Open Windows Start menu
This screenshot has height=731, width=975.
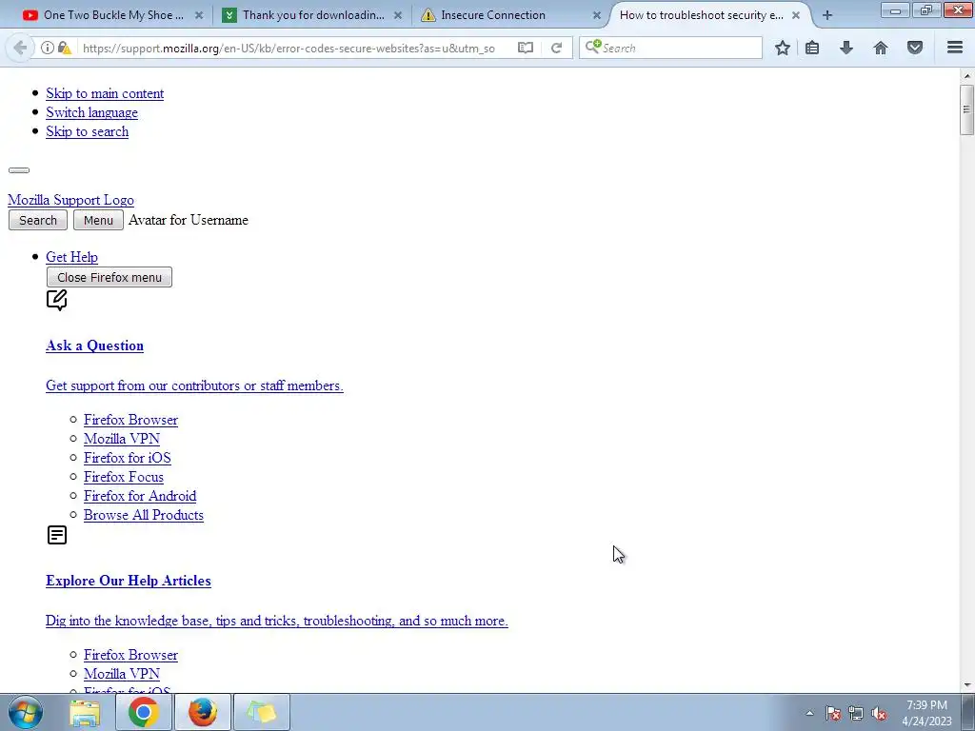click(26, 712)
